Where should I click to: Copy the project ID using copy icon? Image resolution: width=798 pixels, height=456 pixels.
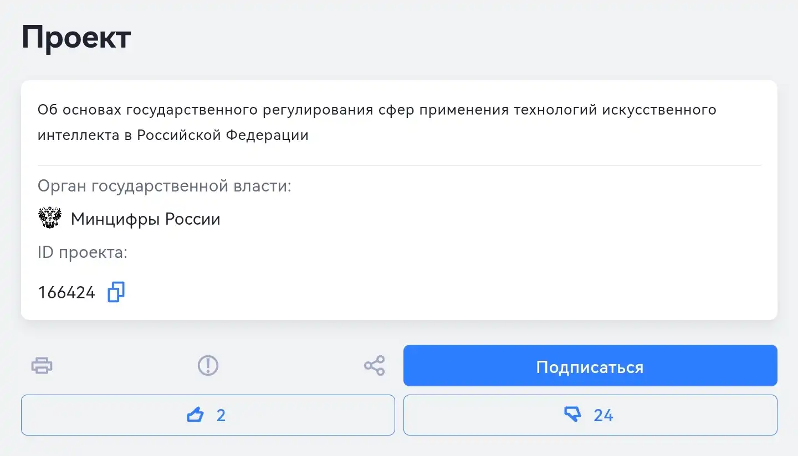116,292
